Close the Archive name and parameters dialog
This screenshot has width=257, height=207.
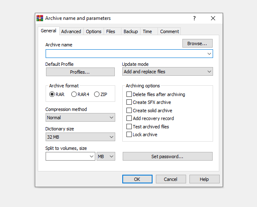pyautogui.click(x=213, y=18)
